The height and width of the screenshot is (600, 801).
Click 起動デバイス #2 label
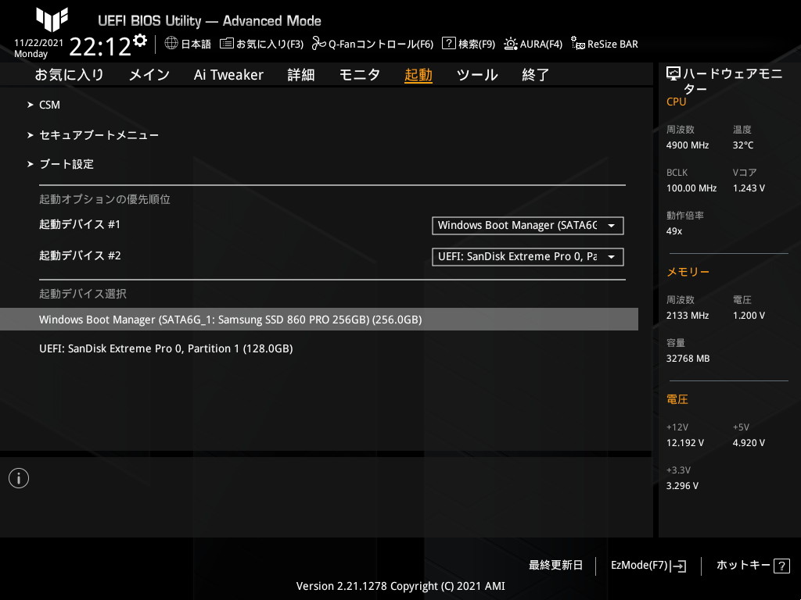click(81, 255)
